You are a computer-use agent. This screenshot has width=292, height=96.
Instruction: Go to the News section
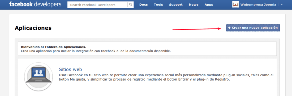194,5
